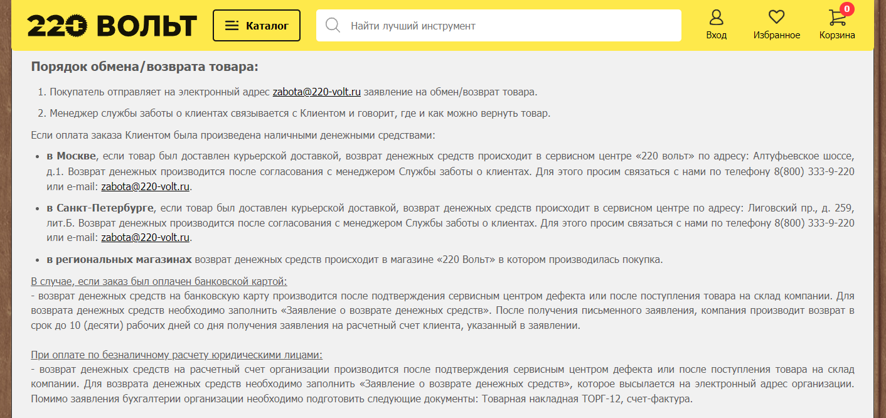Viewport: 886px width, 418px height.
Task: Click bold text 'в региональных магазинах'
Action: point(119,259)
